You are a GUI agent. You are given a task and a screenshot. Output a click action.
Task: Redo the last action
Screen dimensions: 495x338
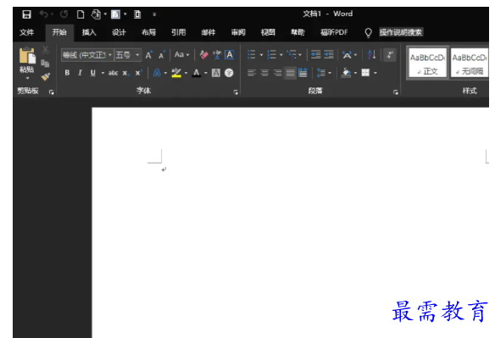pos(64,14)
